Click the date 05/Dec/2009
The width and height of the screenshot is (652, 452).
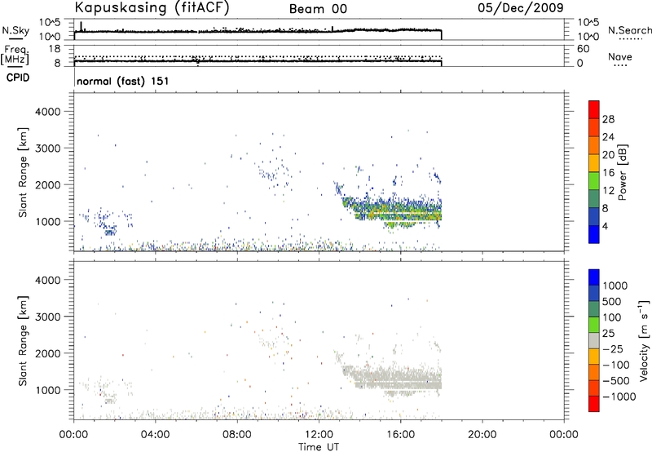point(521,8)
